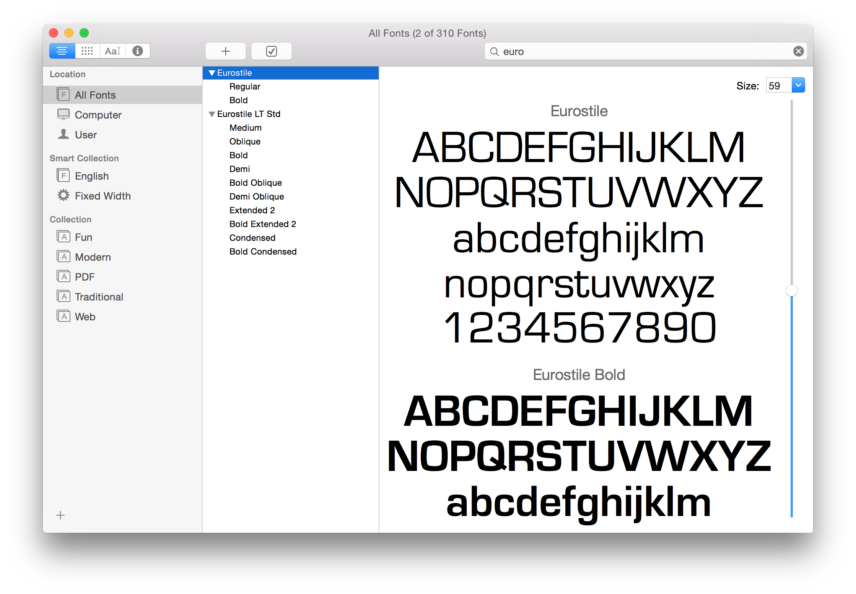Collapse the Eurostile LT Std family
856x594 pixels.
[x=212, y=114]
